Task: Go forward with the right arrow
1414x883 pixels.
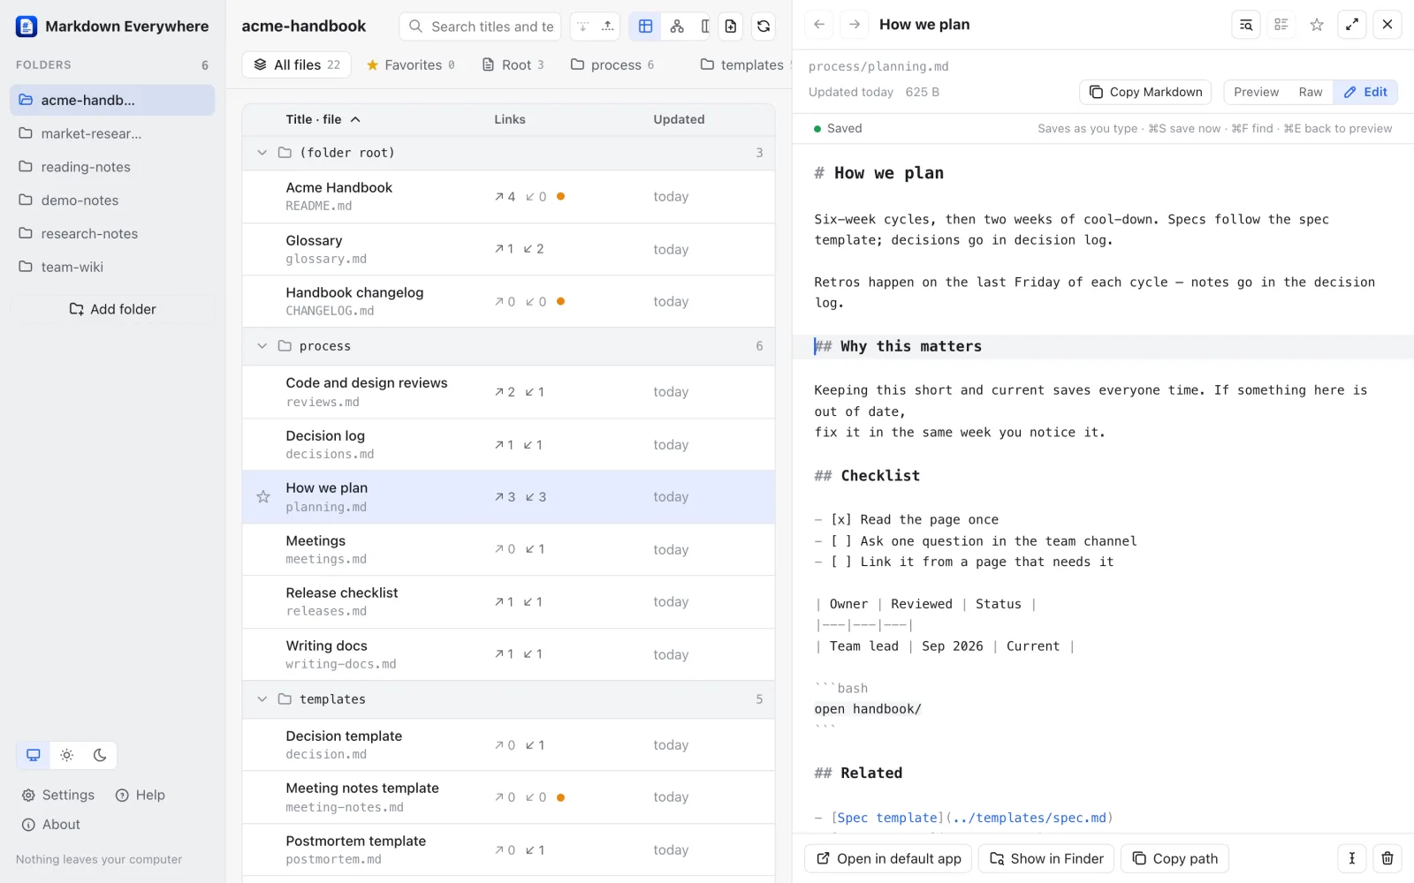Action: tap(855, 25)
